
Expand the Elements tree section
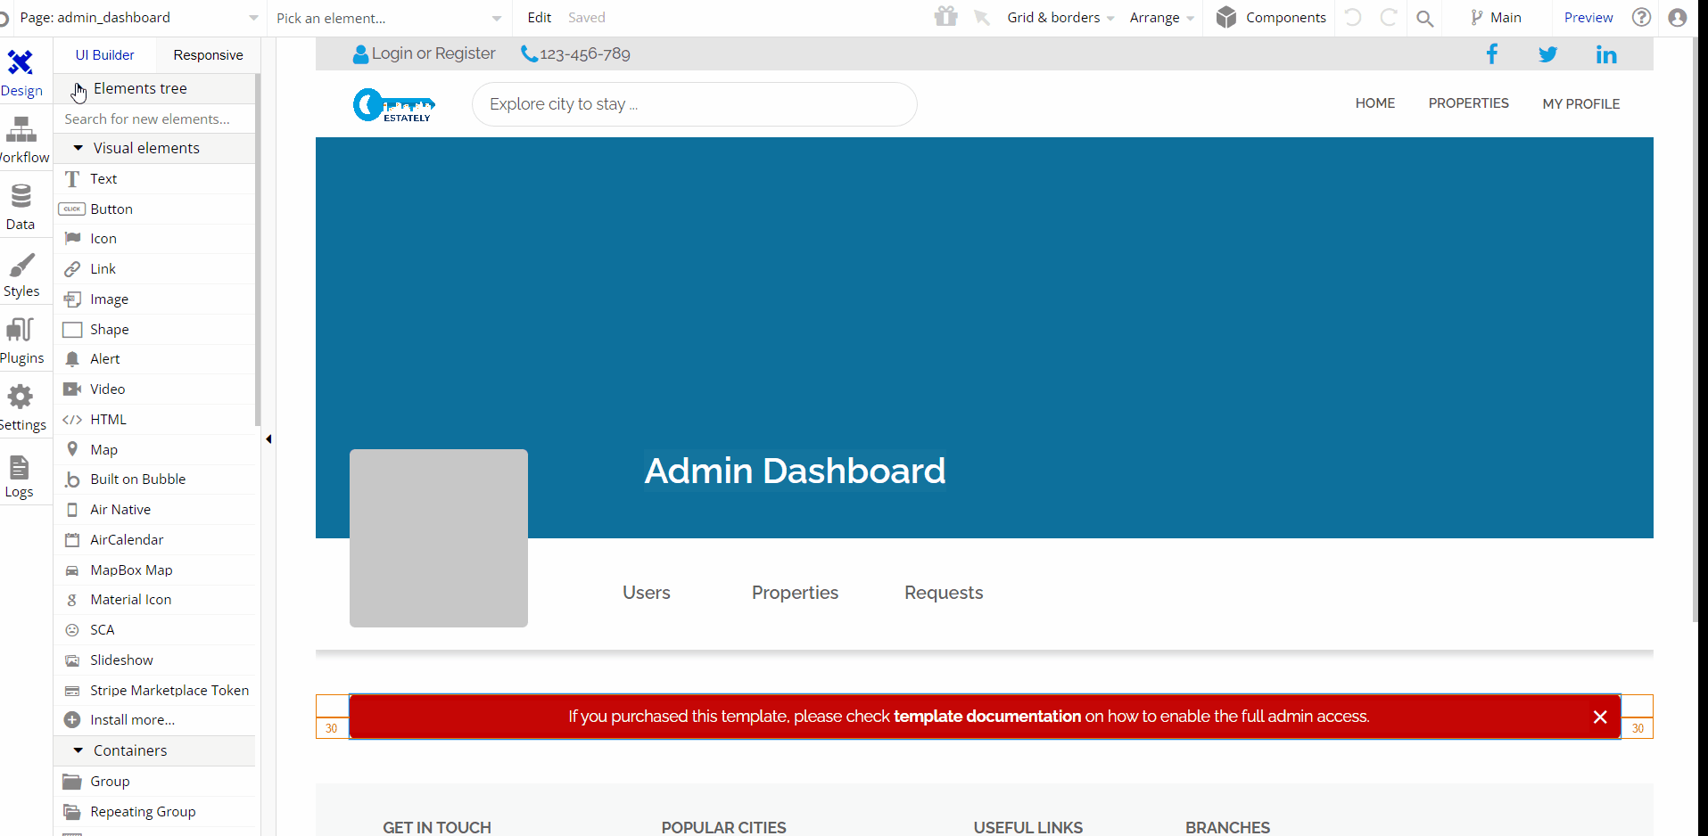point(155,88)
